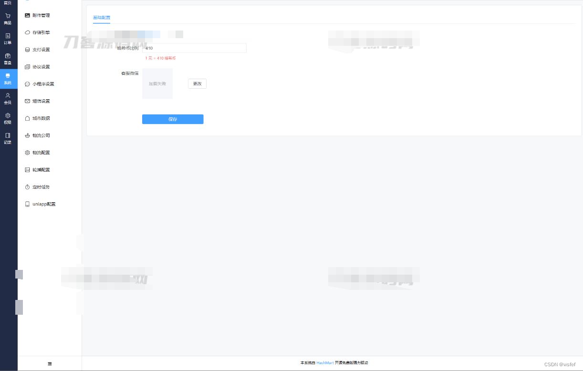Open 城市数据 city data page
This screenshot has height=371, width=583.
tap(41, 118)
